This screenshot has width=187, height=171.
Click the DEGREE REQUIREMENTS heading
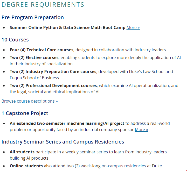[x=43, y=5]
